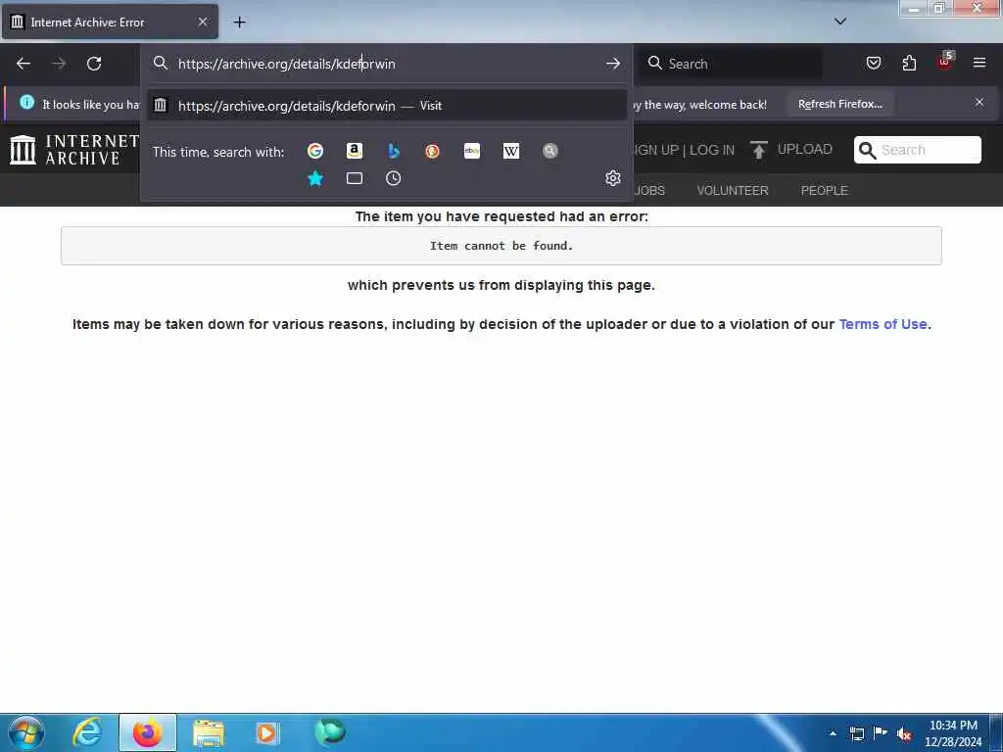Search this time with eBay
The image size is (1003, 752).
[x=472, y=151]
